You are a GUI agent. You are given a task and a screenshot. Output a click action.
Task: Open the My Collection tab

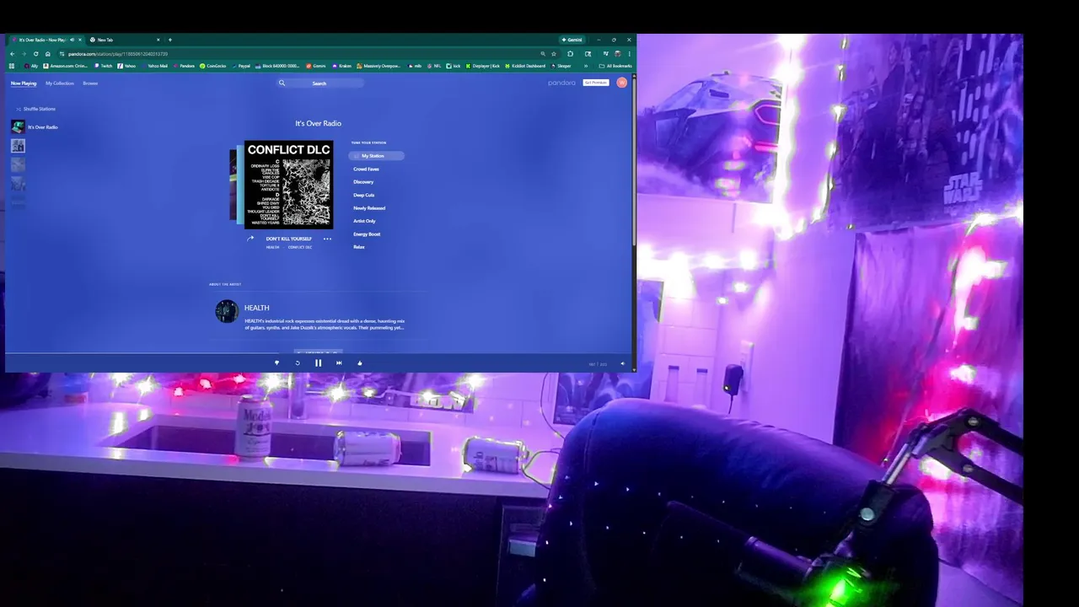[60, 83]
